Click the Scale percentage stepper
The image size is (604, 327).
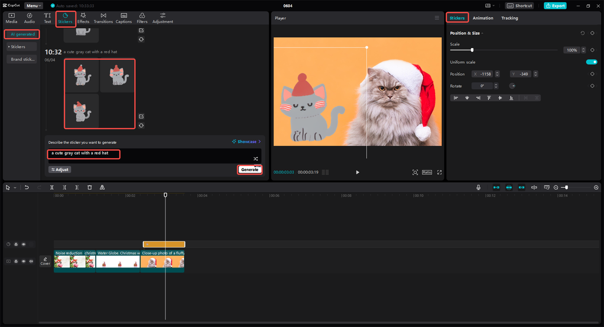[x=584, y=50]
